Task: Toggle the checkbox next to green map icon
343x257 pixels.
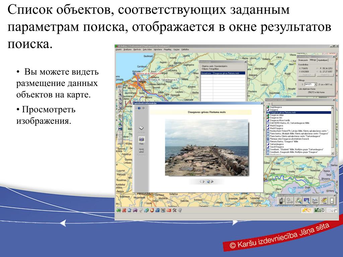Action: pyautogui.click(x=323, y=211)
